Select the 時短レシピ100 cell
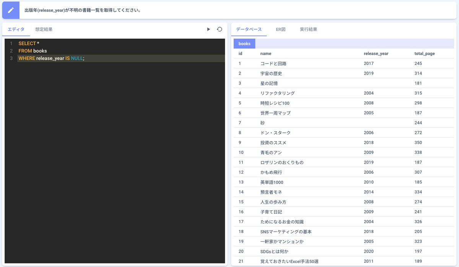 coord(275,103)
